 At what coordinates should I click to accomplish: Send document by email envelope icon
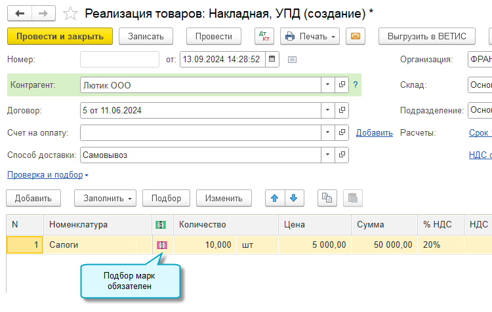pyautogui.click(x=355, y=36)
